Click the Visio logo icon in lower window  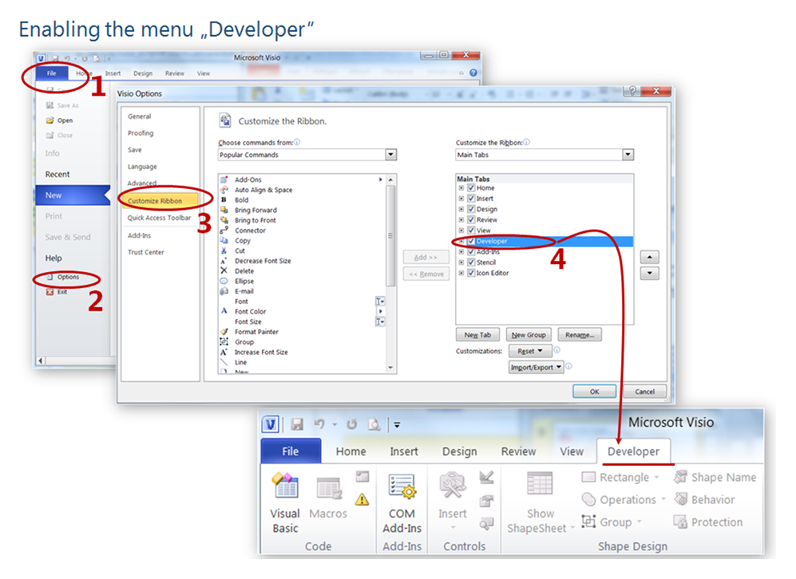point(271,423)
